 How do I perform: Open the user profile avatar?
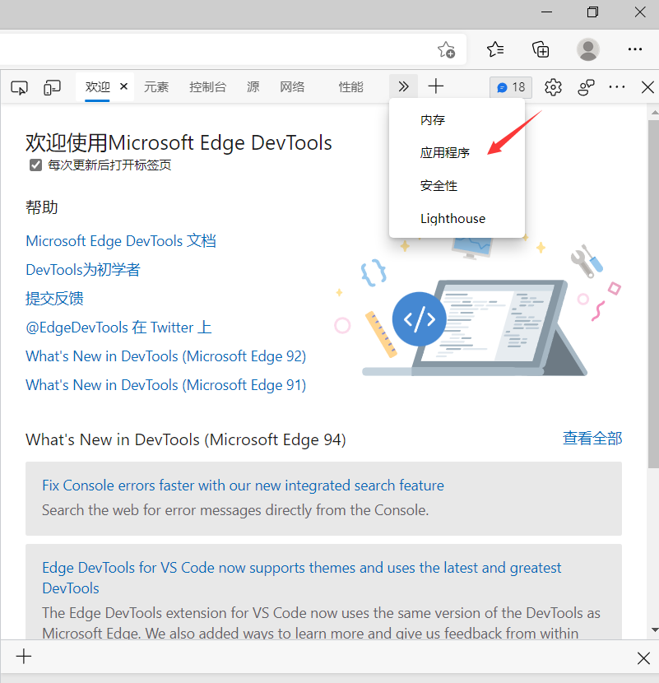588,49
